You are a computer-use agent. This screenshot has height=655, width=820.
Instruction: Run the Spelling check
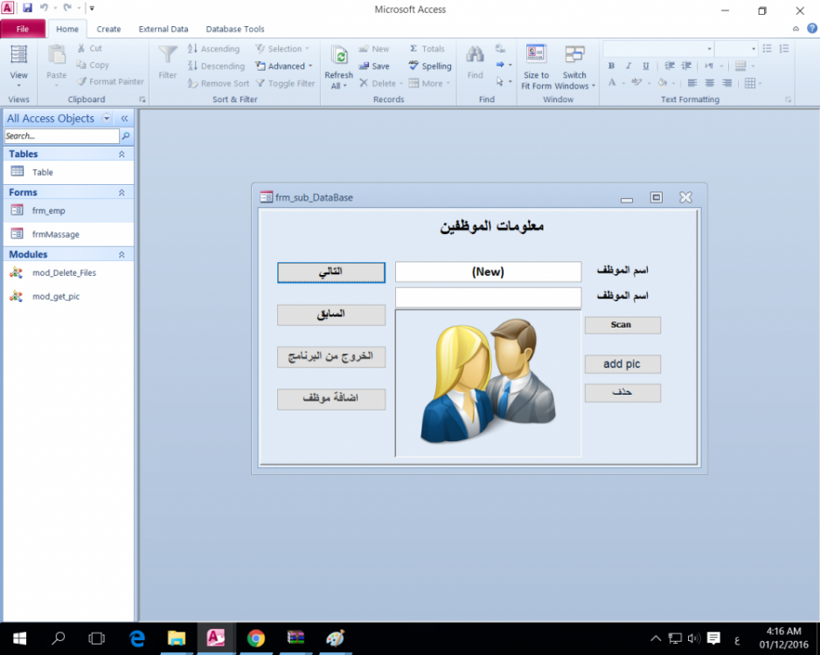pyautogui.click(x=430, y=65)
